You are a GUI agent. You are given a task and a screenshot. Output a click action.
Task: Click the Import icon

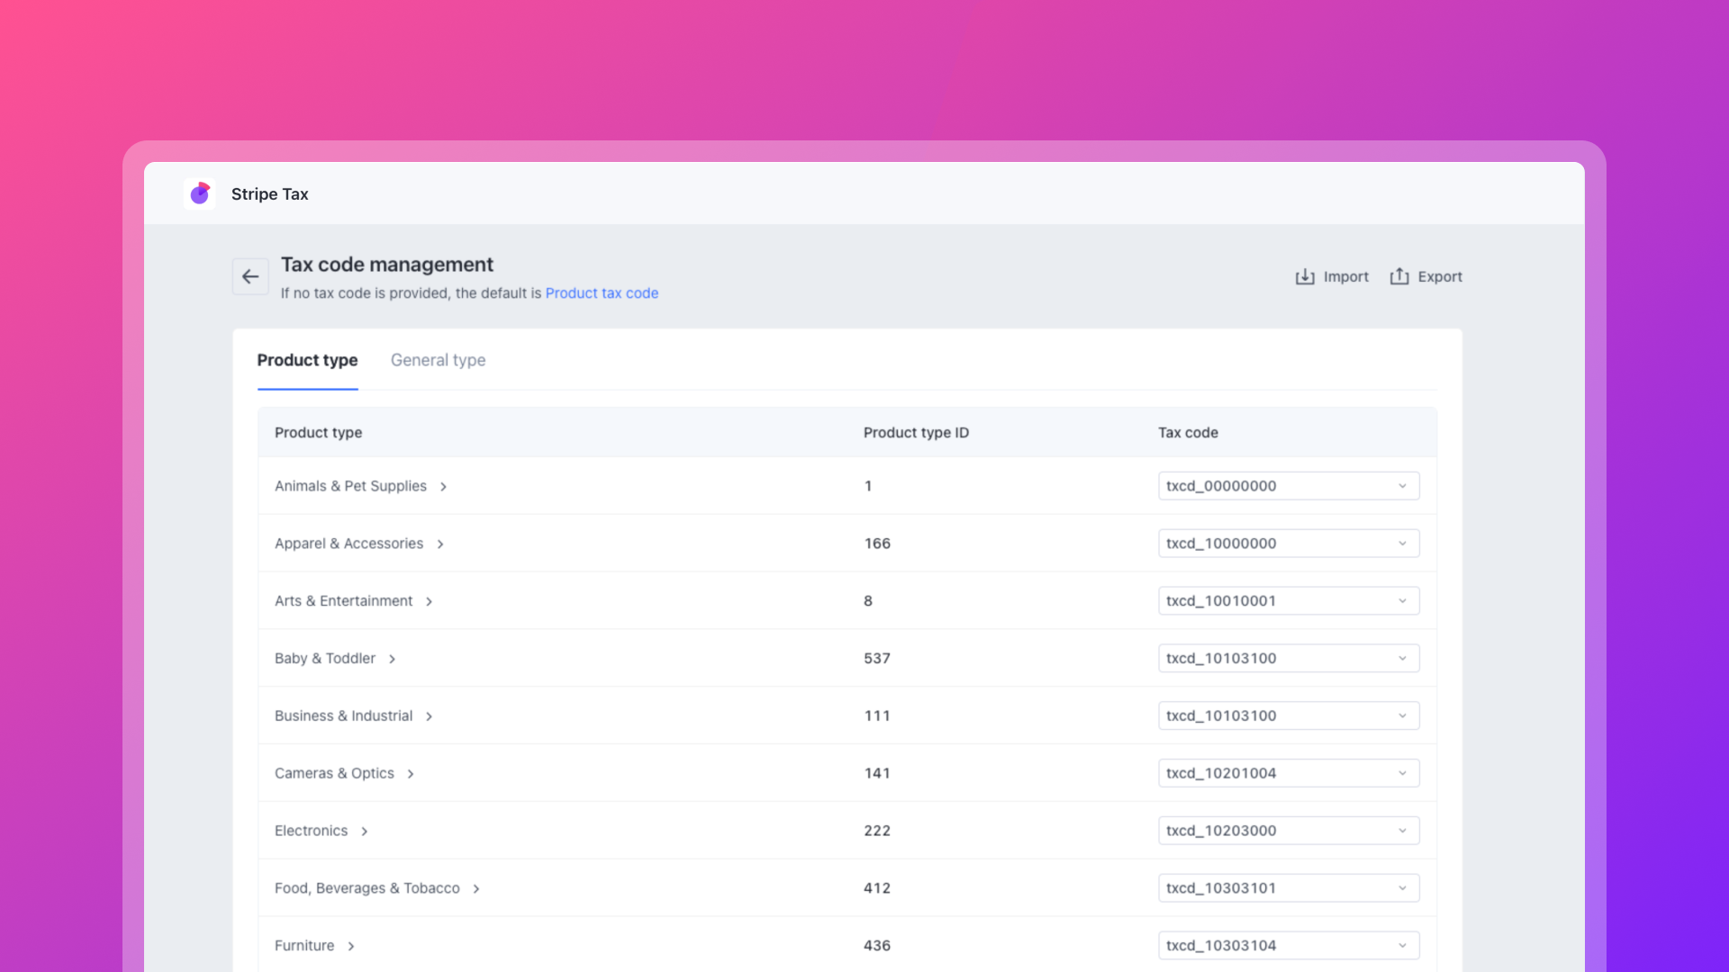point(1305,276)
